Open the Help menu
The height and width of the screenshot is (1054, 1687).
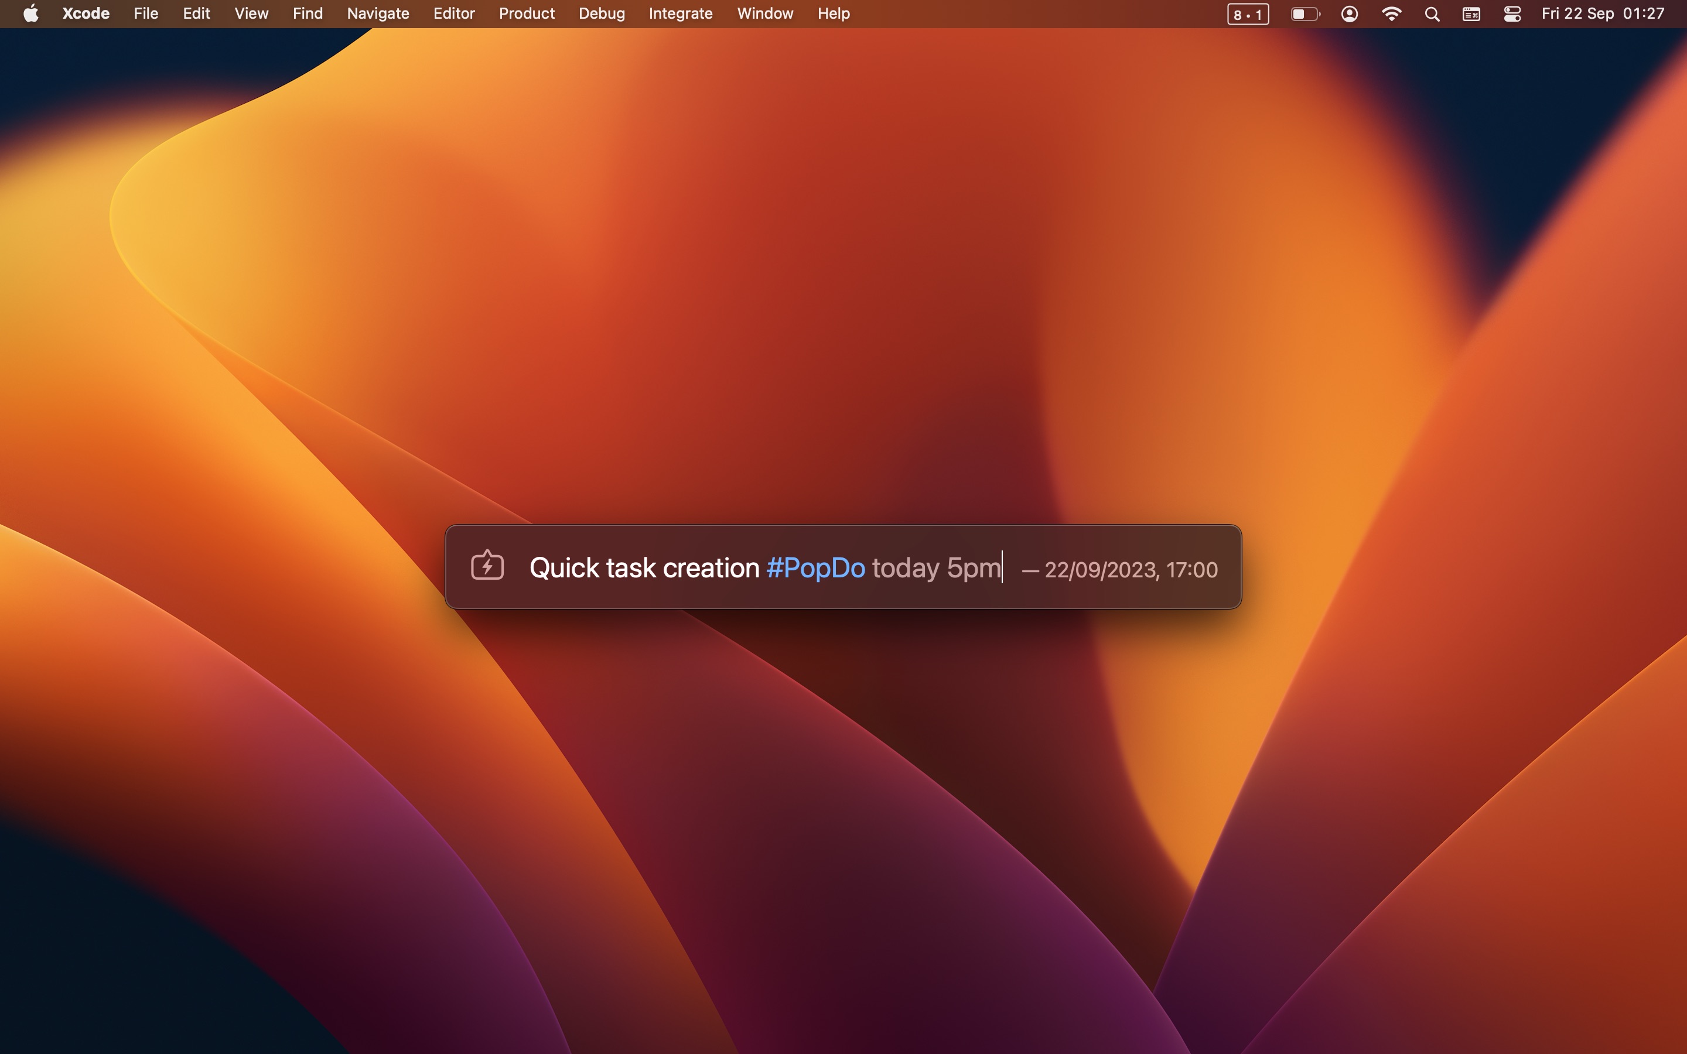833,13
